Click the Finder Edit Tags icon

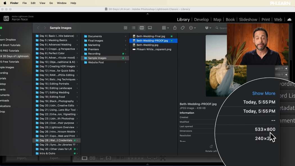(x=183, y=28)
